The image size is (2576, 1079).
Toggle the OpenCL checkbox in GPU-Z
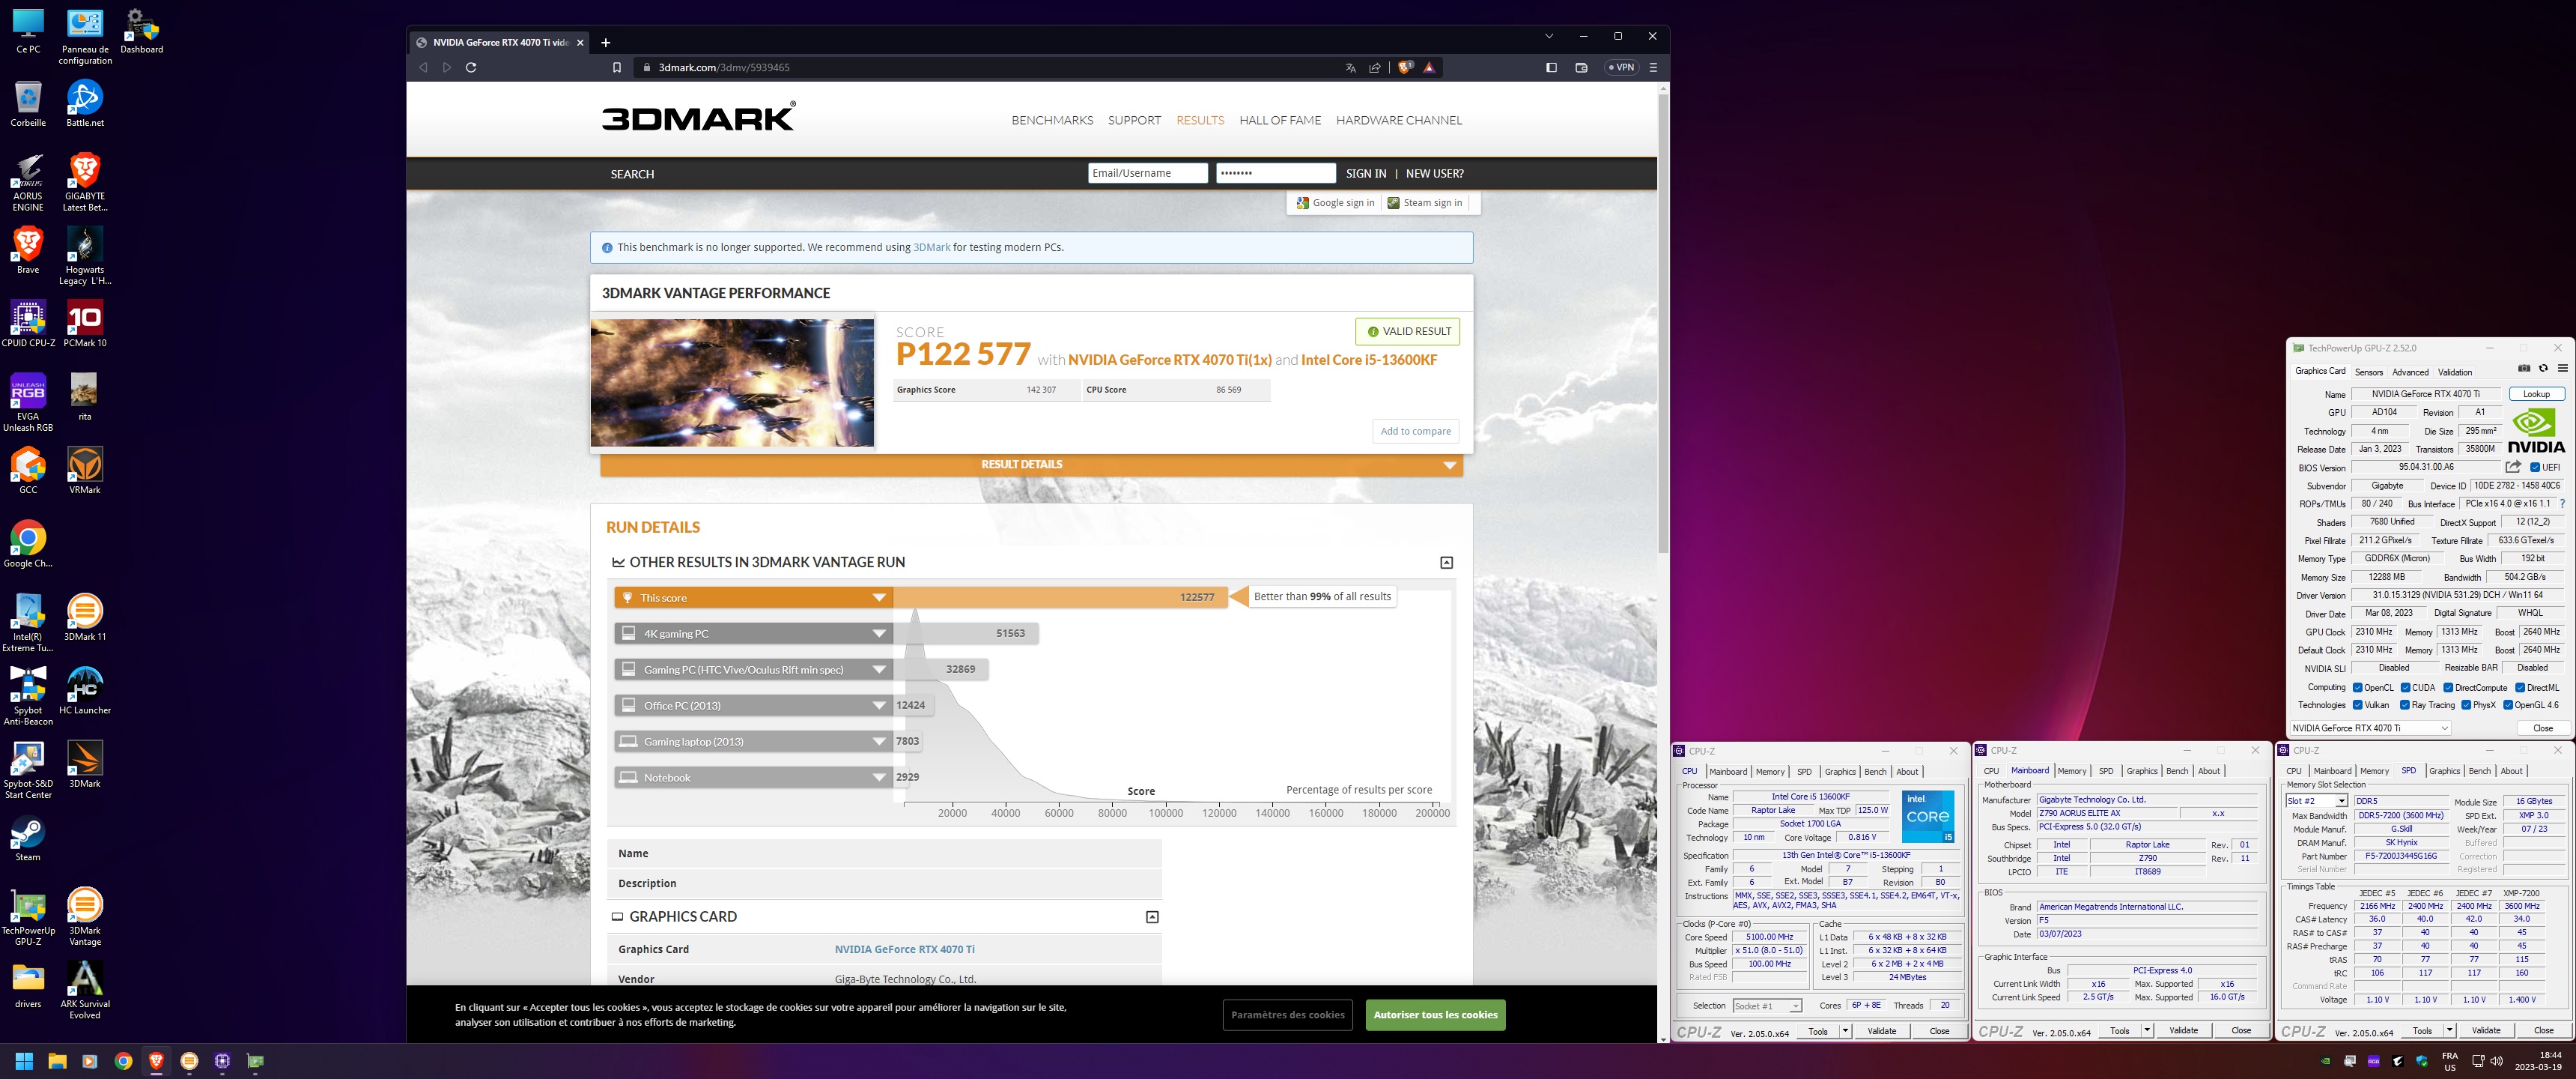[x=2358, y=688]
